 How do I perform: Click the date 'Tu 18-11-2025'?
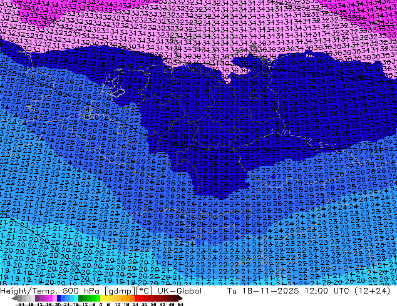(263, 291)
